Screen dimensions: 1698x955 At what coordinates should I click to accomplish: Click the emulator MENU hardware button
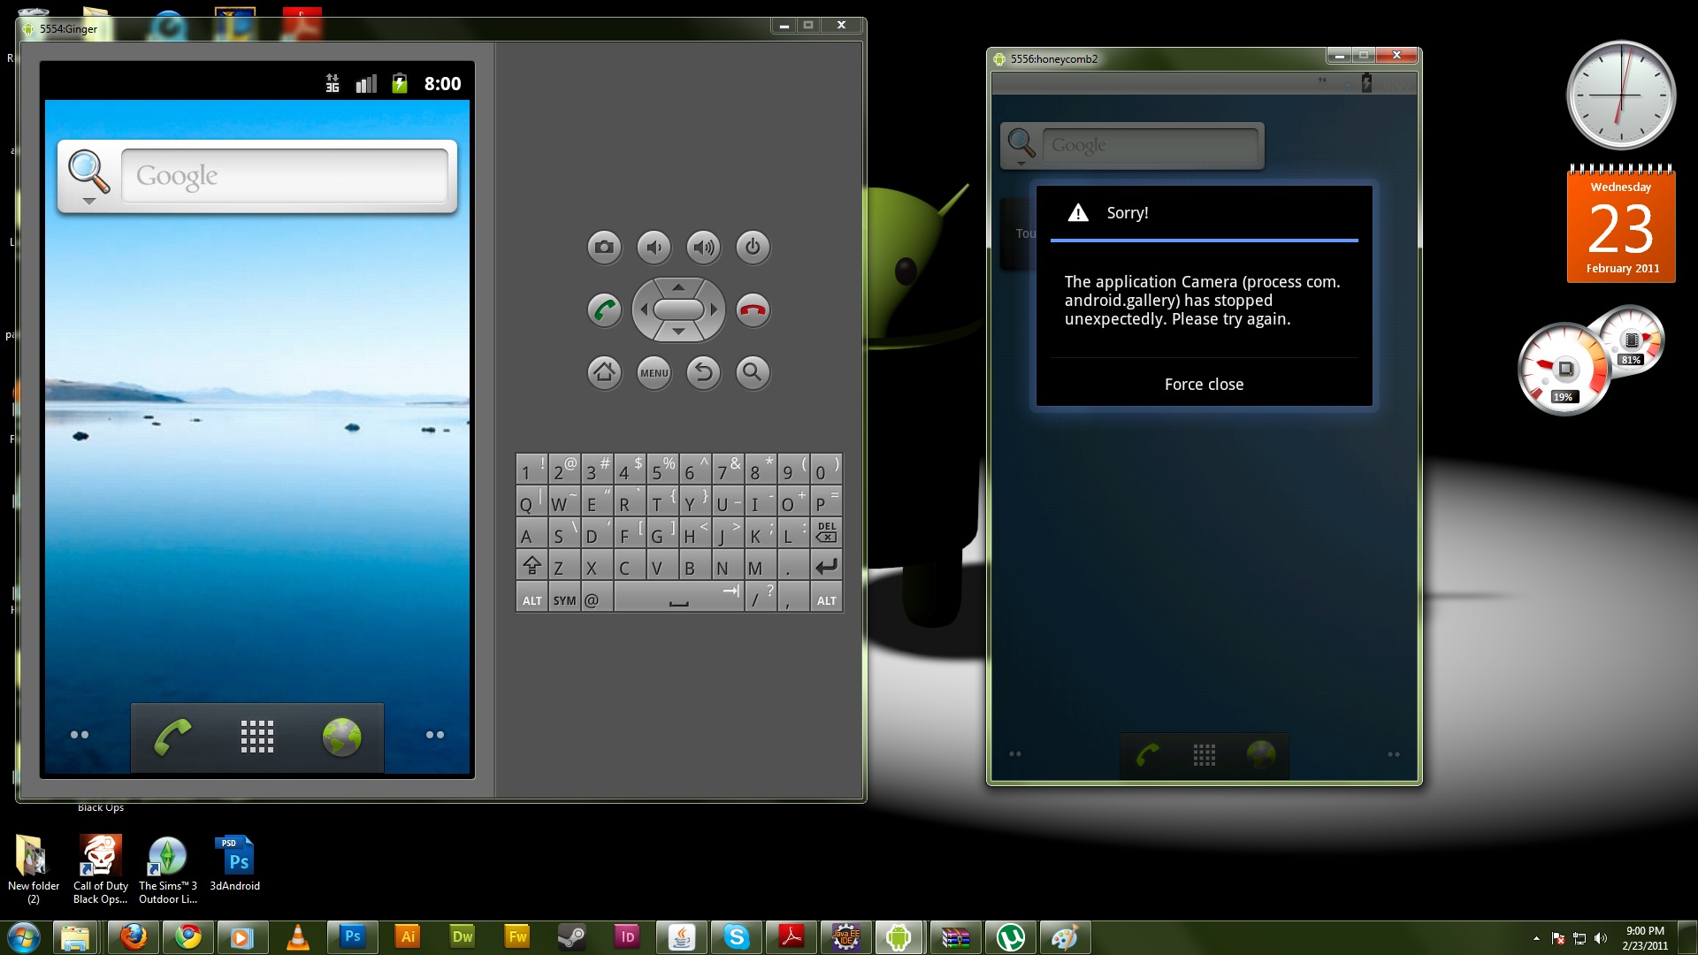click(654, 372)
